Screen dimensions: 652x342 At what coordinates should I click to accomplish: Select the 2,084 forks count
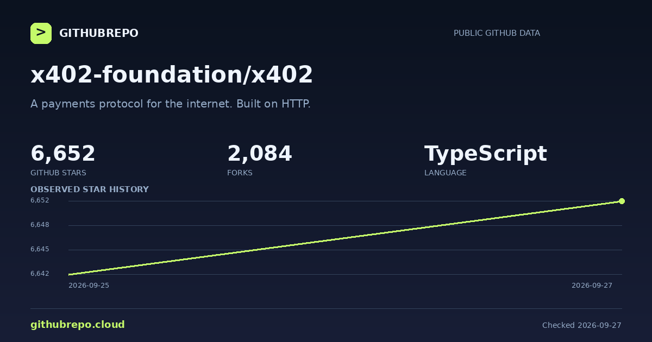coord(260,154)
